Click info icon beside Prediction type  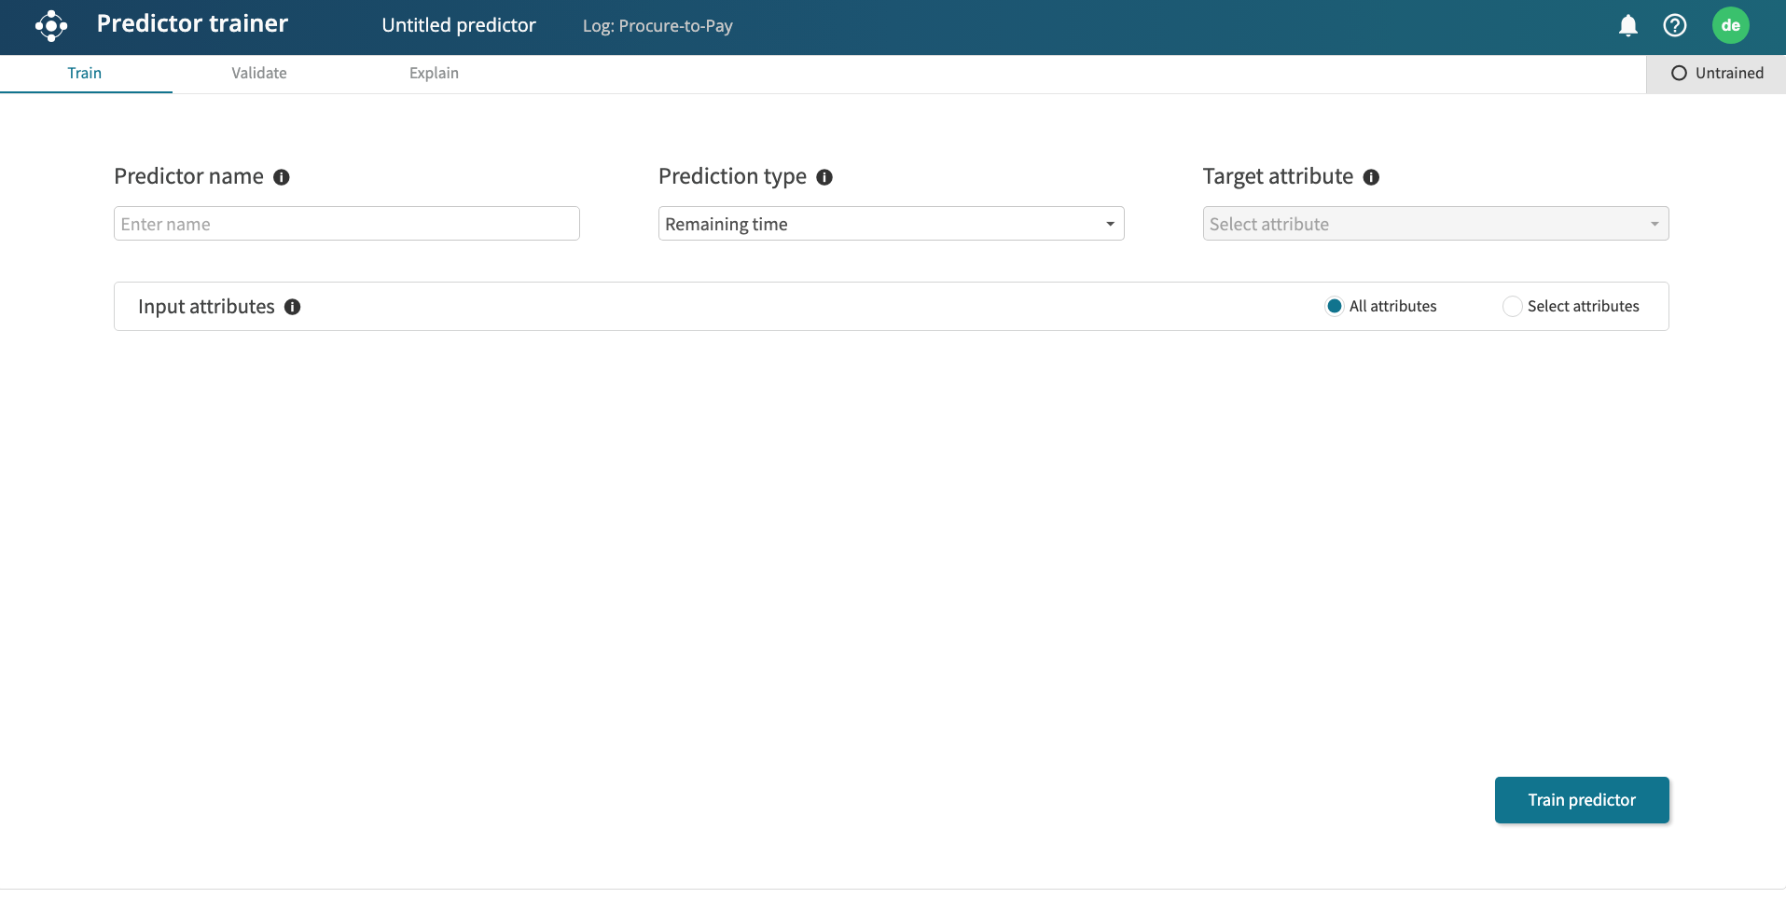[x=824, y=177]
